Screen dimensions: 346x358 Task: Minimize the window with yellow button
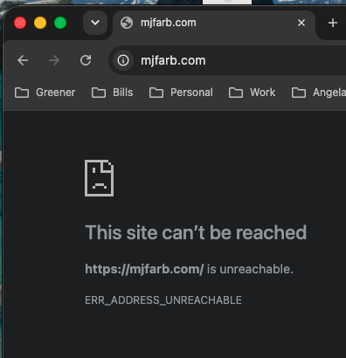(x=40, y=23)
